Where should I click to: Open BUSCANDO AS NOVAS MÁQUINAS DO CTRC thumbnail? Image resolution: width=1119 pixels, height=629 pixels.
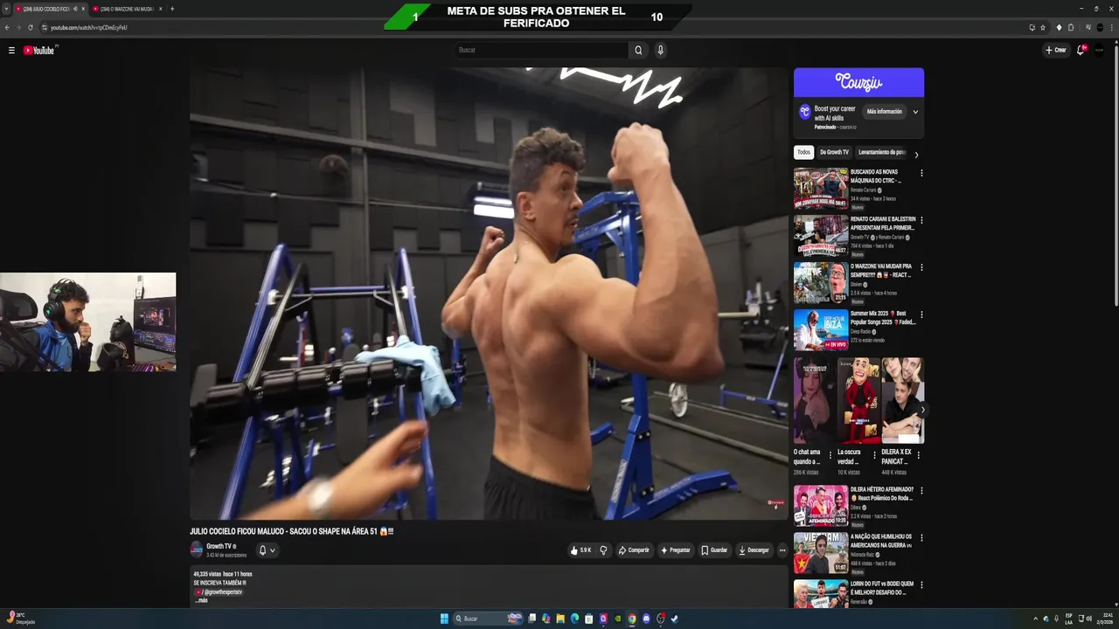pyautogui.click(x=821, y=189)
